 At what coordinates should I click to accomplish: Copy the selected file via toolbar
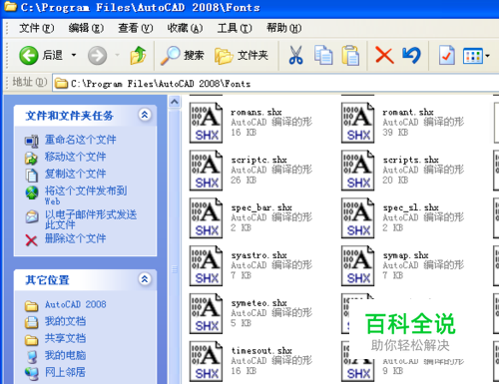coord(323,55)
